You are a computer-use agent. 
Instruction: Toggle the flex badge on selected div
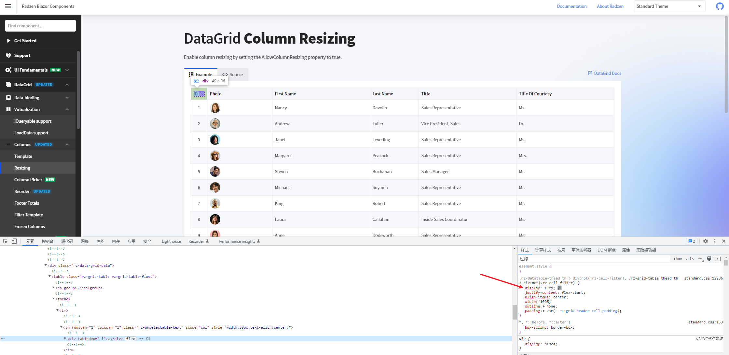(131, 339)
